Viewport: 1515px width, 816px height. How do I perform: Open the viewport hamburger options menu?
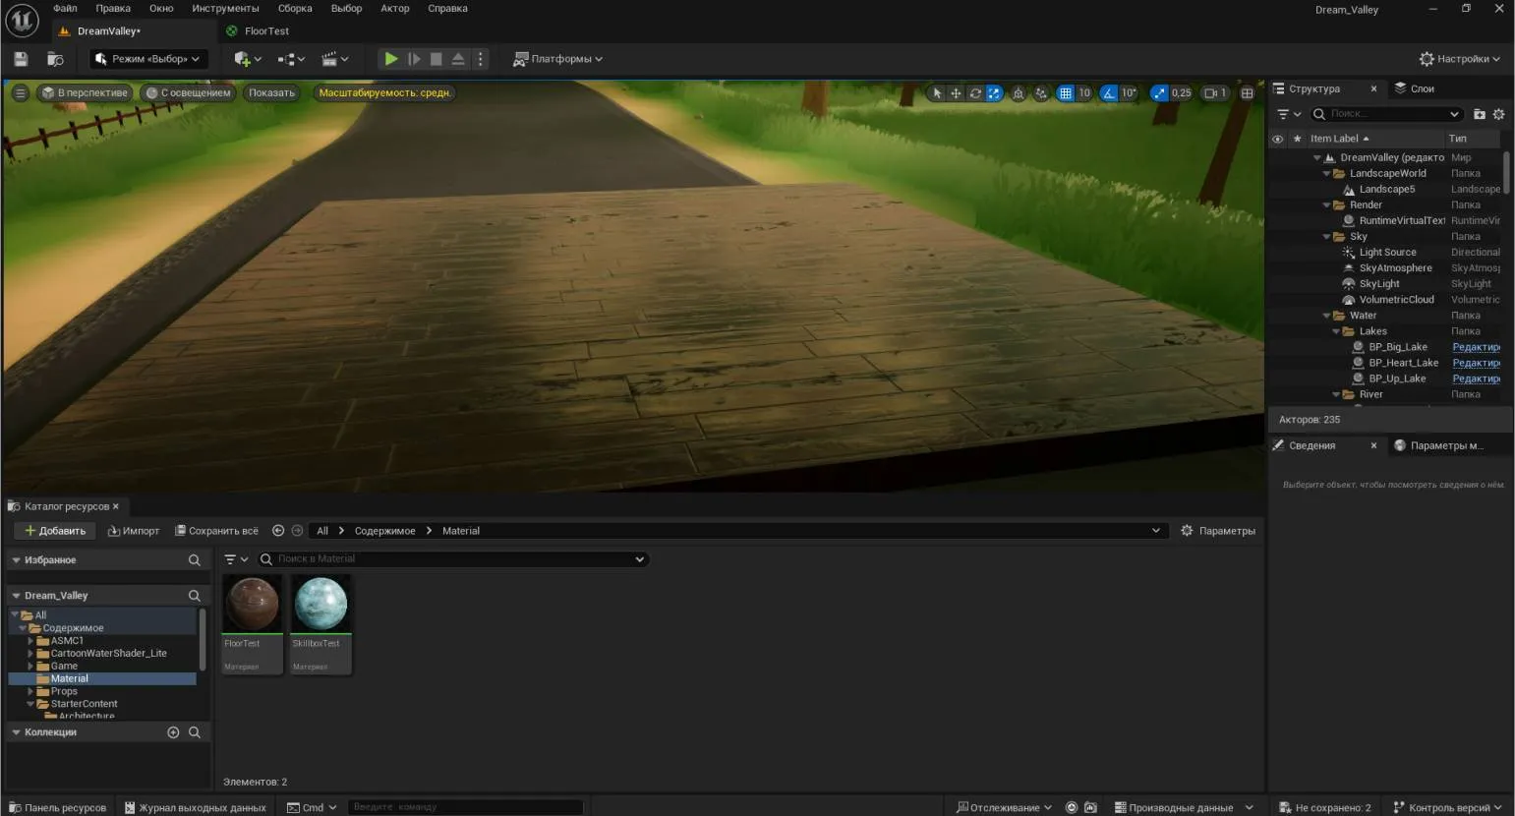20,93
